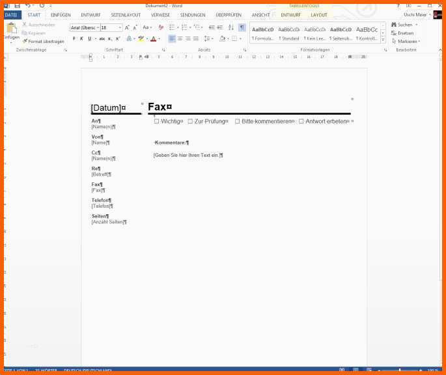Open the change case dropdown
The height and width of the screenshot is (375, 446).
[147, 27]
